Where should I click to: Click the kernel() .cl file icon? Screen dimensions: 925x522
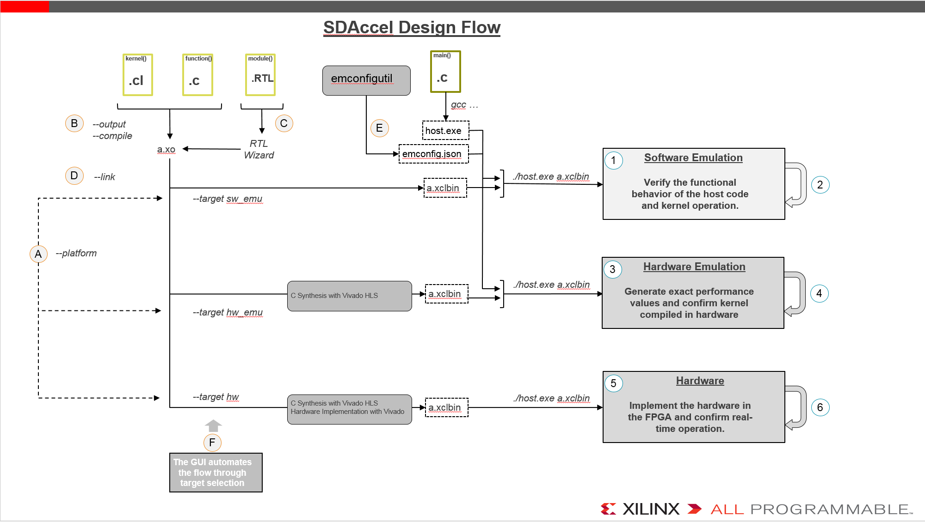click(x=137, y=75)
